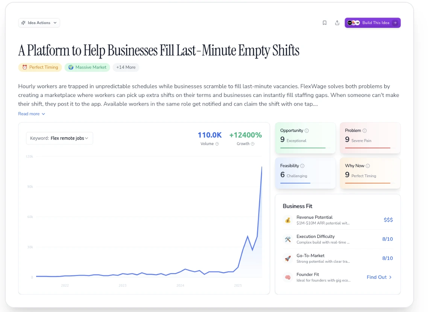Image resolution: width=428 pixels, height=312 pixels.
Task: Click the brain Founder Fit icon
Action: (288, 277)
